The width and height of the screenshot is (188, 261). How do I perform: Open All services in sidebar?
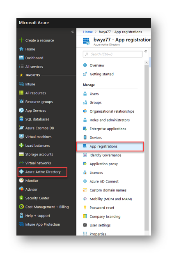[34, 67]
